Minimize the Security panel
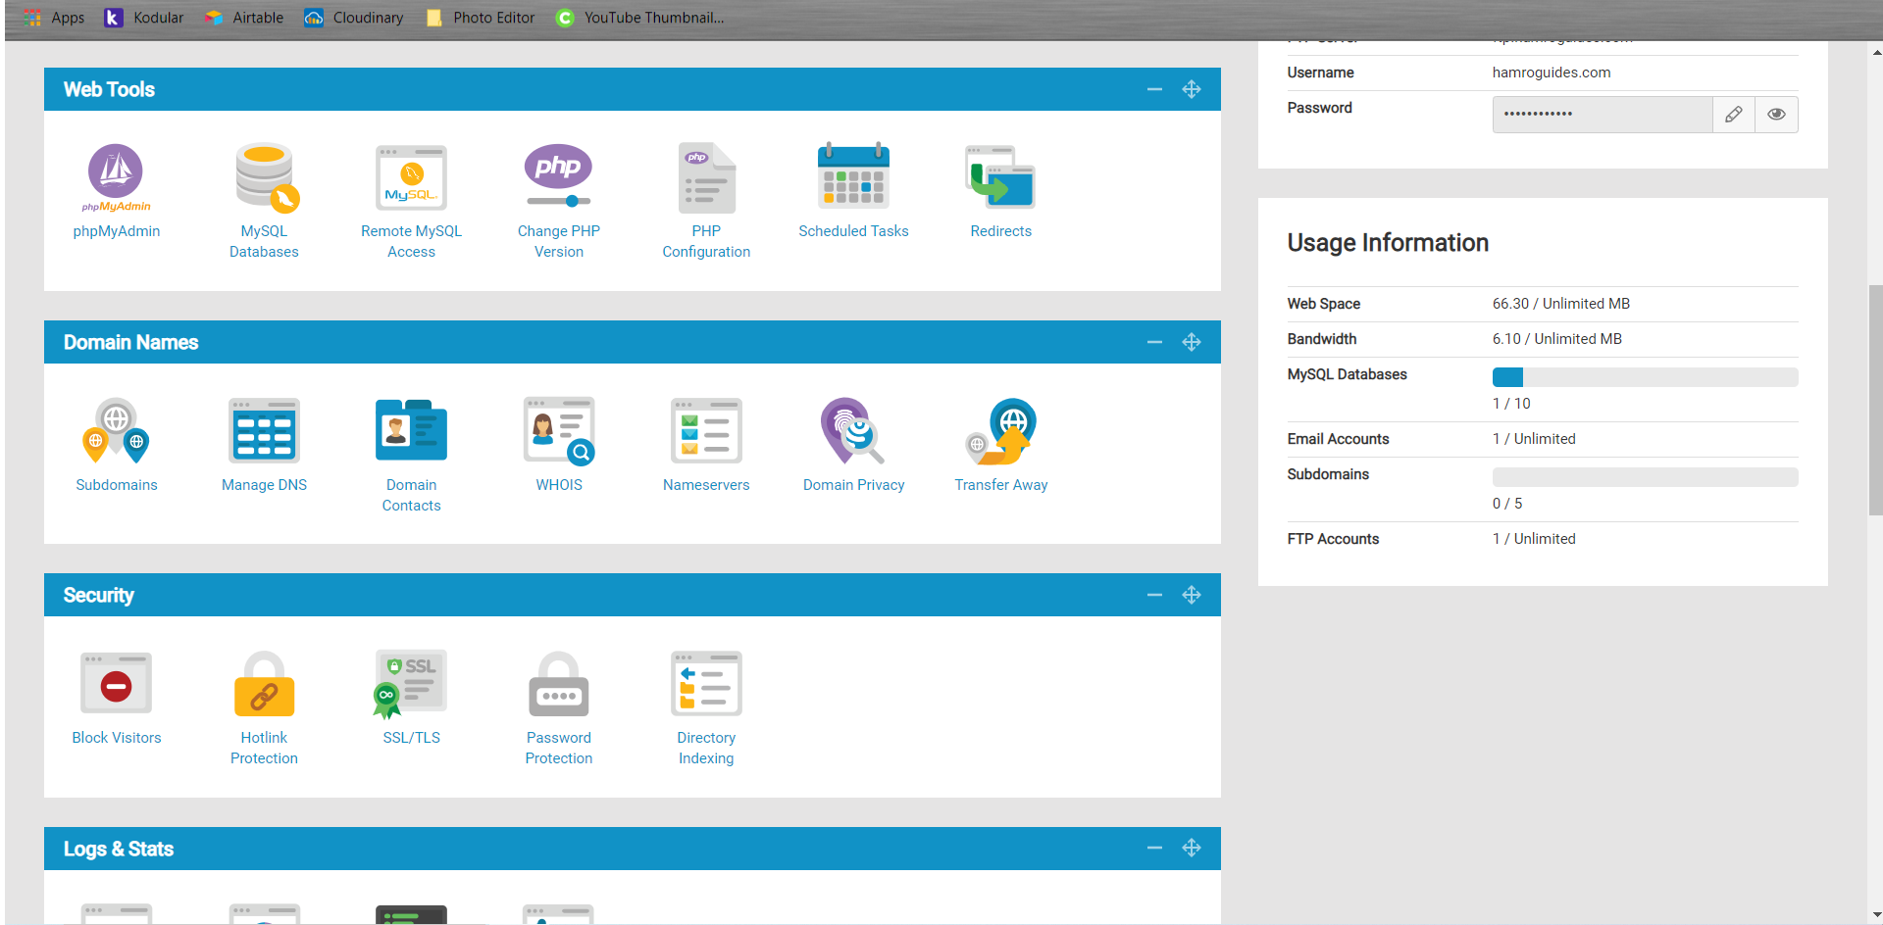The width and height of the screenshot is (1883, 925). tap(1154, 595)
